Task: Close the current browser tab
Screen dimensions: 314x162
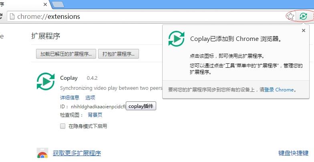Action: [45, 4]
